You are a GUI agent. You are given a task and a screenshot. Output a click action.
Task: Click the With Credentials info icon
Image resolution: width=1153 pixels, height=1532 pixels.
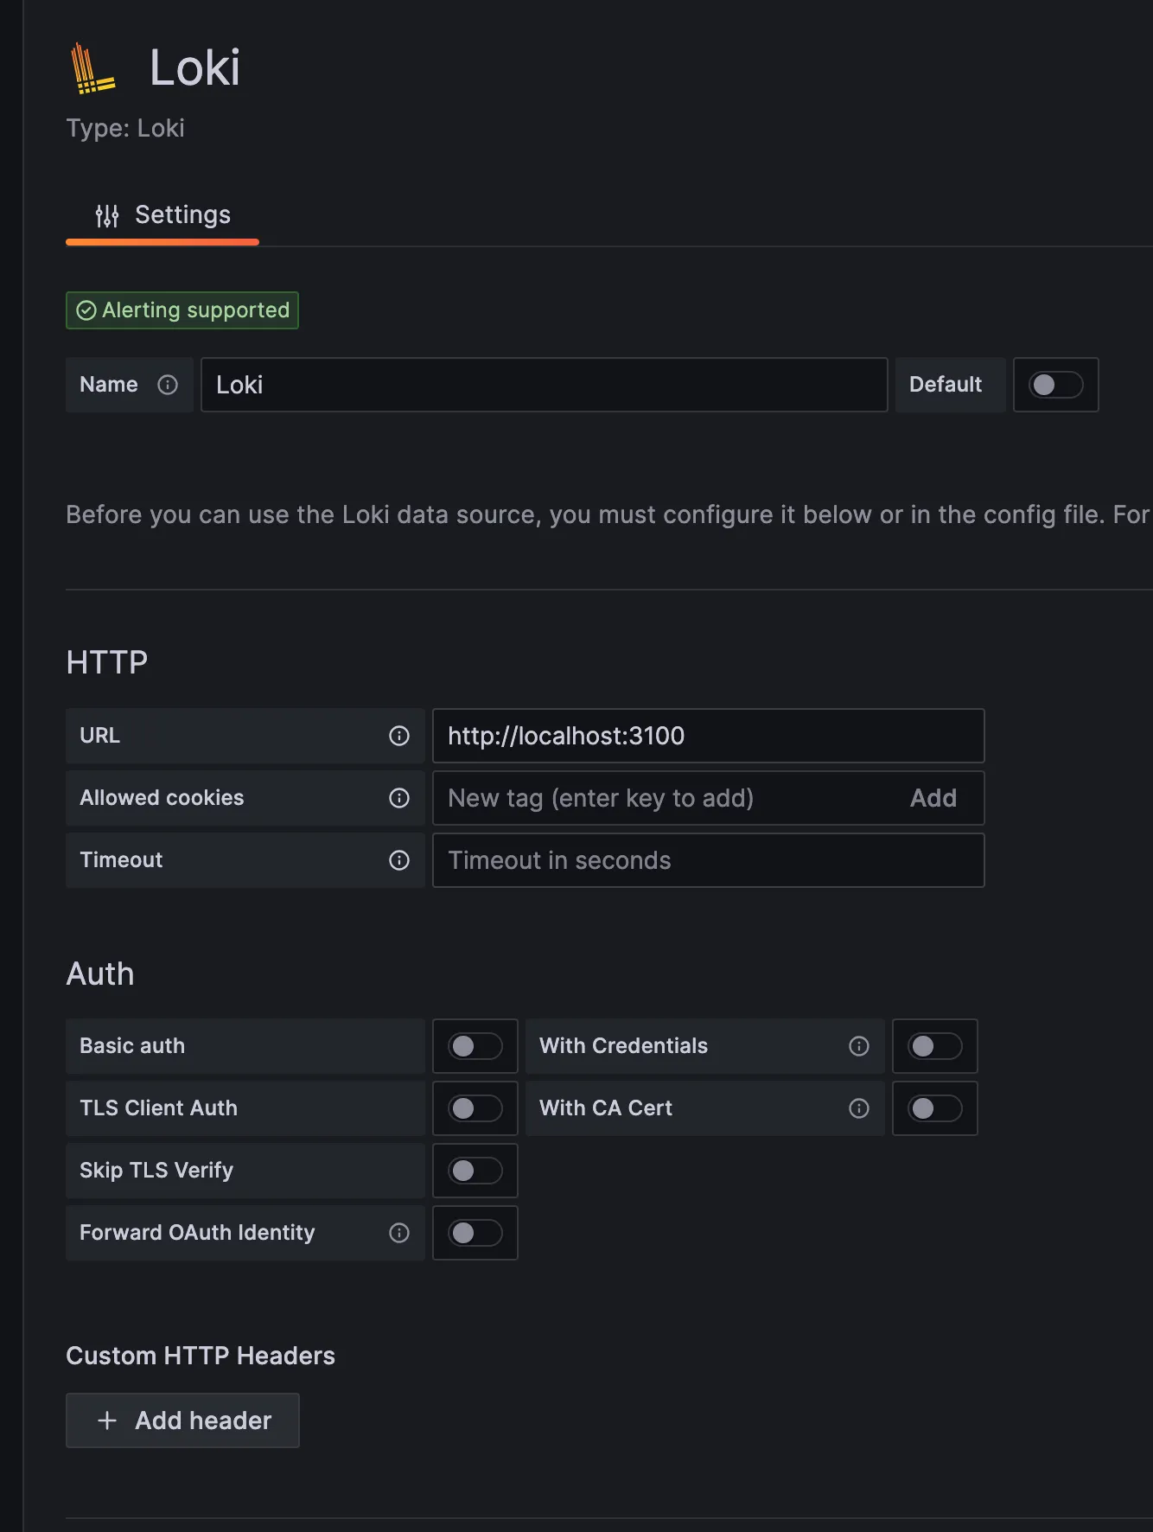pos(859,1046)
